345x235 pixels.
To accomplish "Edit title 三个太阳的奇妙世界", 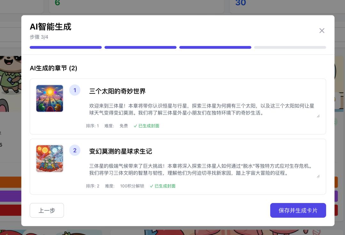I will pyautogui.click(x=117, y=91).
